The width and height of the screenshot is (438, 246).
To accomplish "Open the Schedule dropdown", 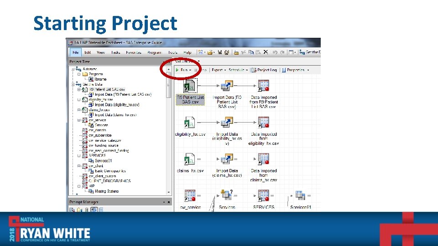I will click(x=238, y=70).
